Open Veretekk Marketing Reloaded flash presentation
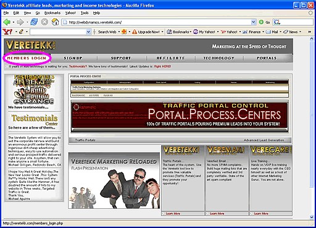 [x=114, y=180]
